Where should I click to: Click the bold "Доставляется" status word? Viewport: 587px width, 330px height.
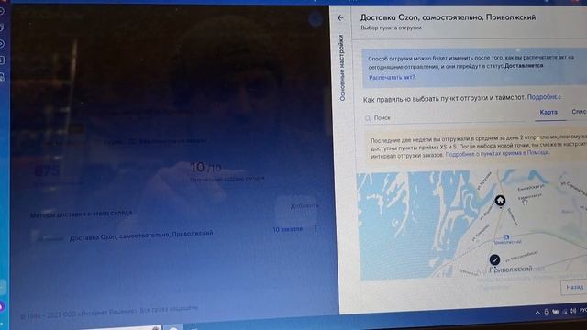click(x=524, y=66)
